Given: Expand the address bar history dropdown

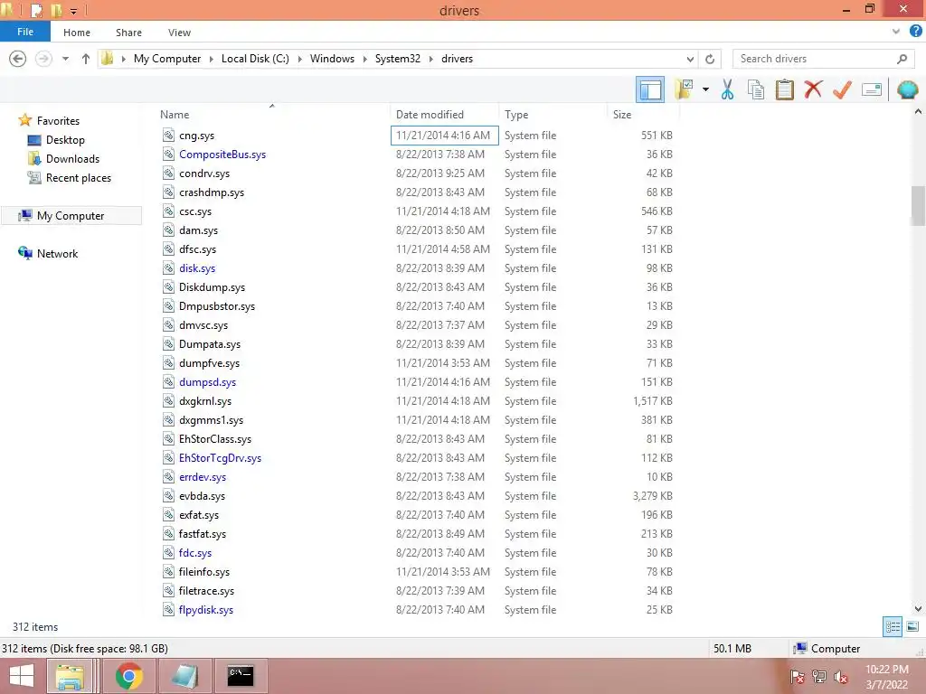Looking at the screenshot, I should click(690, 59).
